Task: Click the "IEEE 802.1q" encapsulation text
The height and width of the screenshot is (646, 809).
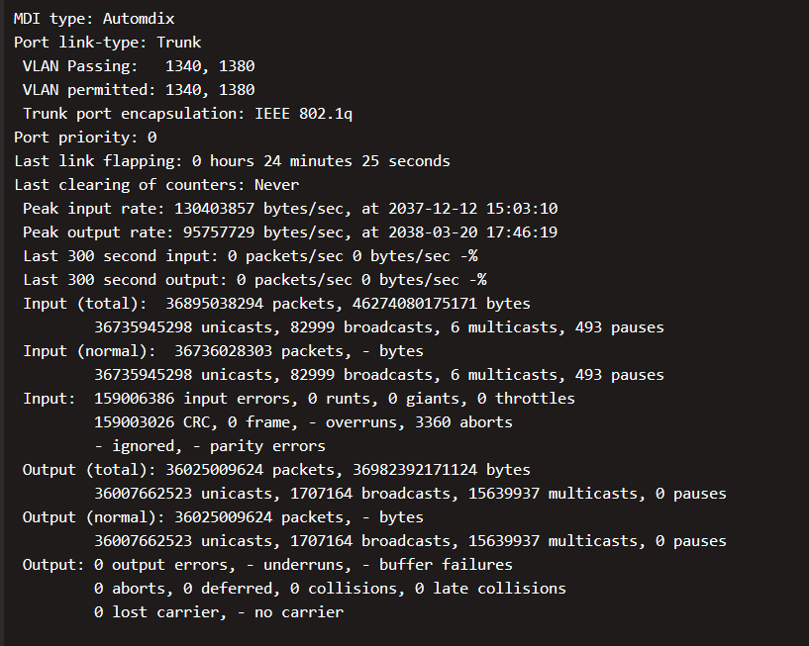Action: coord(303,114)
